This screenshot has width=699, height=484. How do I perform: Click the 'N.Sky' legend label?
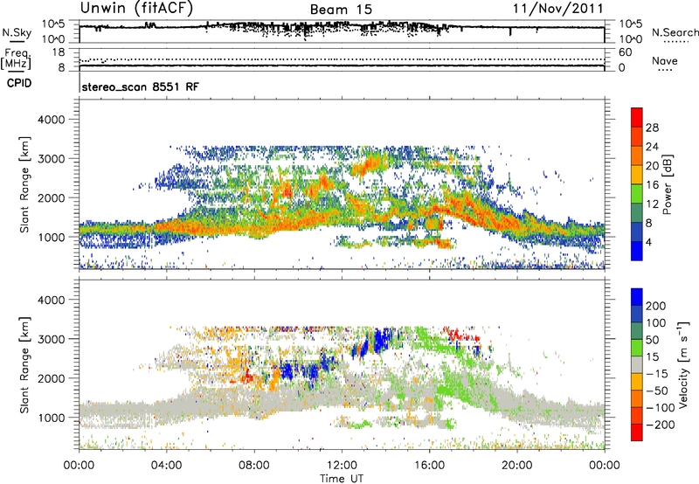[x=17, y=32]
